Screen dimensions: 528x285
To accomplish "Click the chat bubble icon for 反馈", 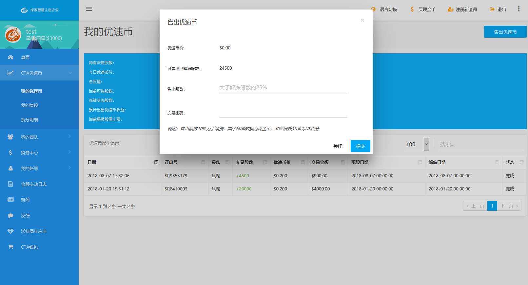I will click(10, 216).
